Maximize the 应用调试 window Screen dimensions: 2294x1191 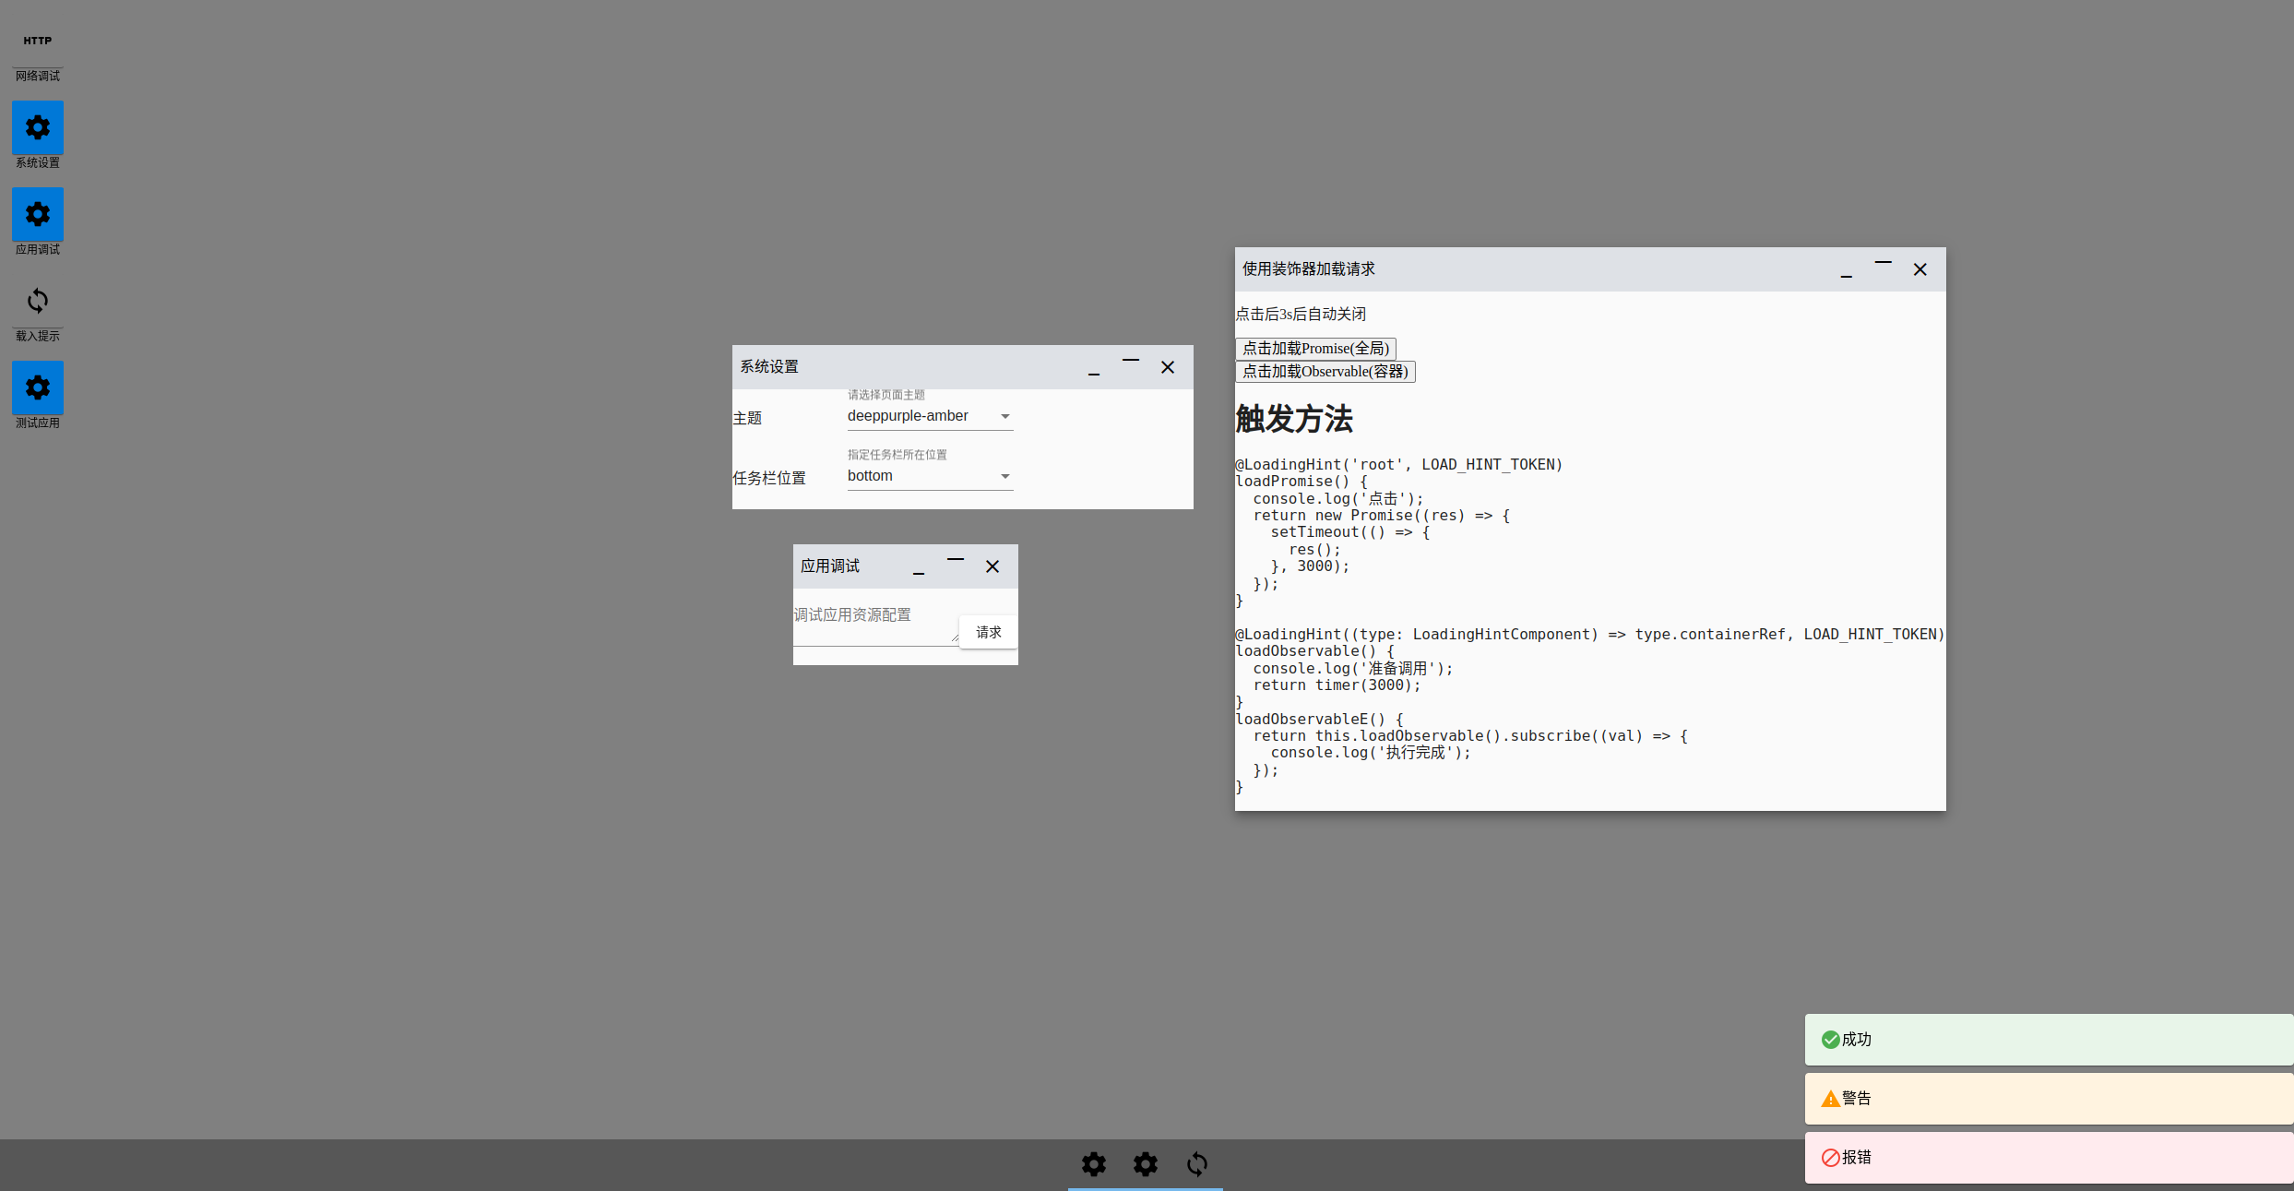point(956,566)
